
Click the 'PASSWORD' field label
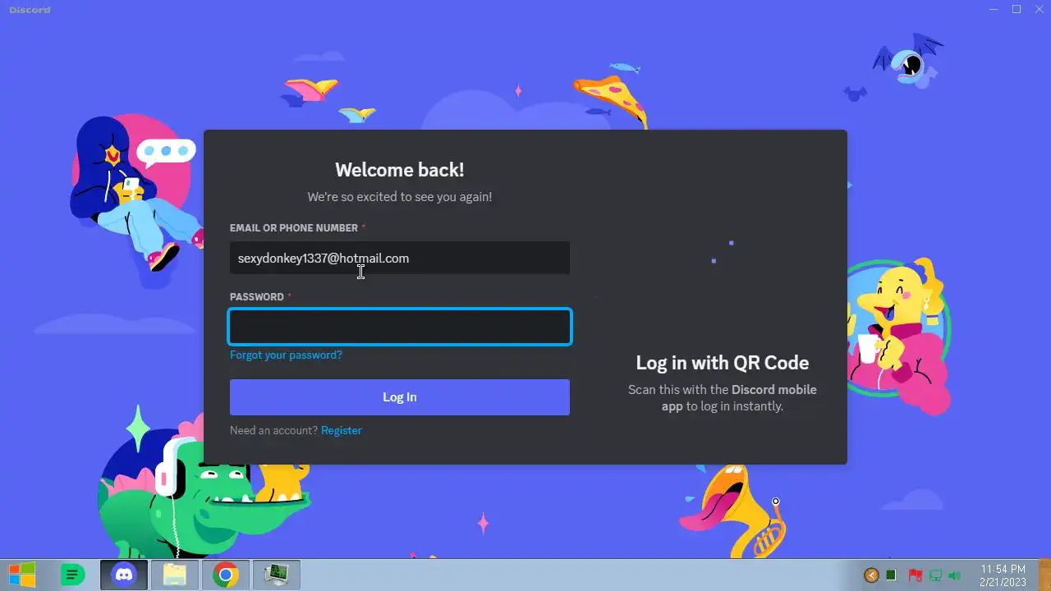(257, 297)
